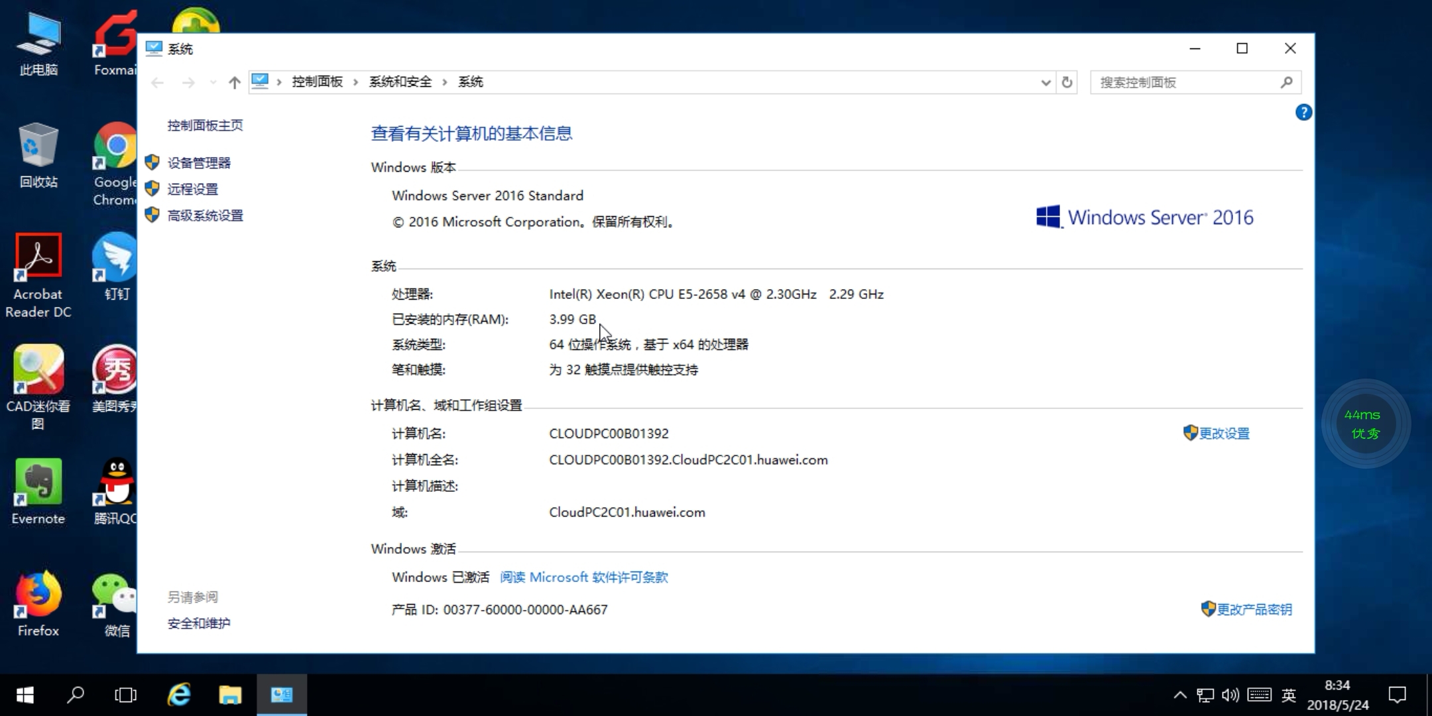Refresh the address bar location
This screenshot has height=716, width=1432.
click(x=1067, y=82)
